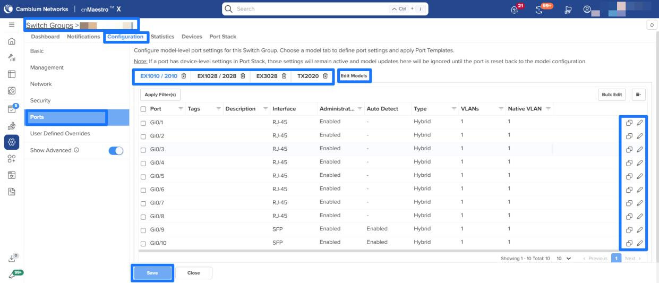The width and height of the screenshot is (659, 283).
Task: Click the home icon in left sidebar
Action: 11,42
